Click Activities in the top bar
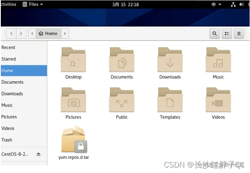The height and width of the screenshot is (173, 250). 8,4
